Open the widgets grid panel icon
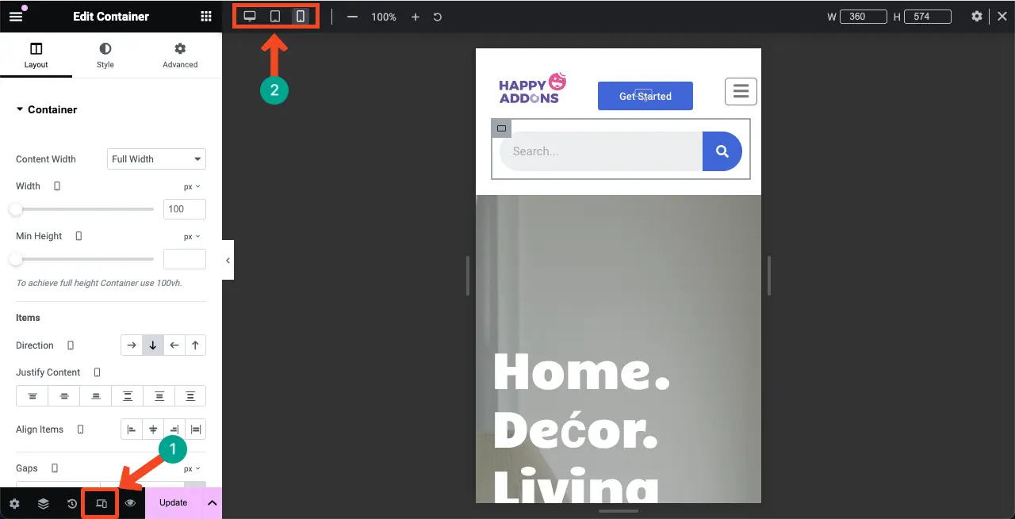Image resolution: width=1015 pixels, height=519 pixels. pos(206,16)
